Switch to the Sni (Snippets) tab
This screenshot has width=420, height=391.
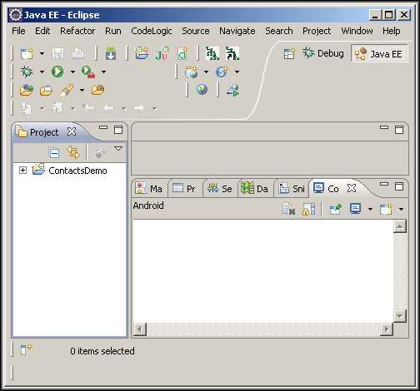[x=292, y=189]
